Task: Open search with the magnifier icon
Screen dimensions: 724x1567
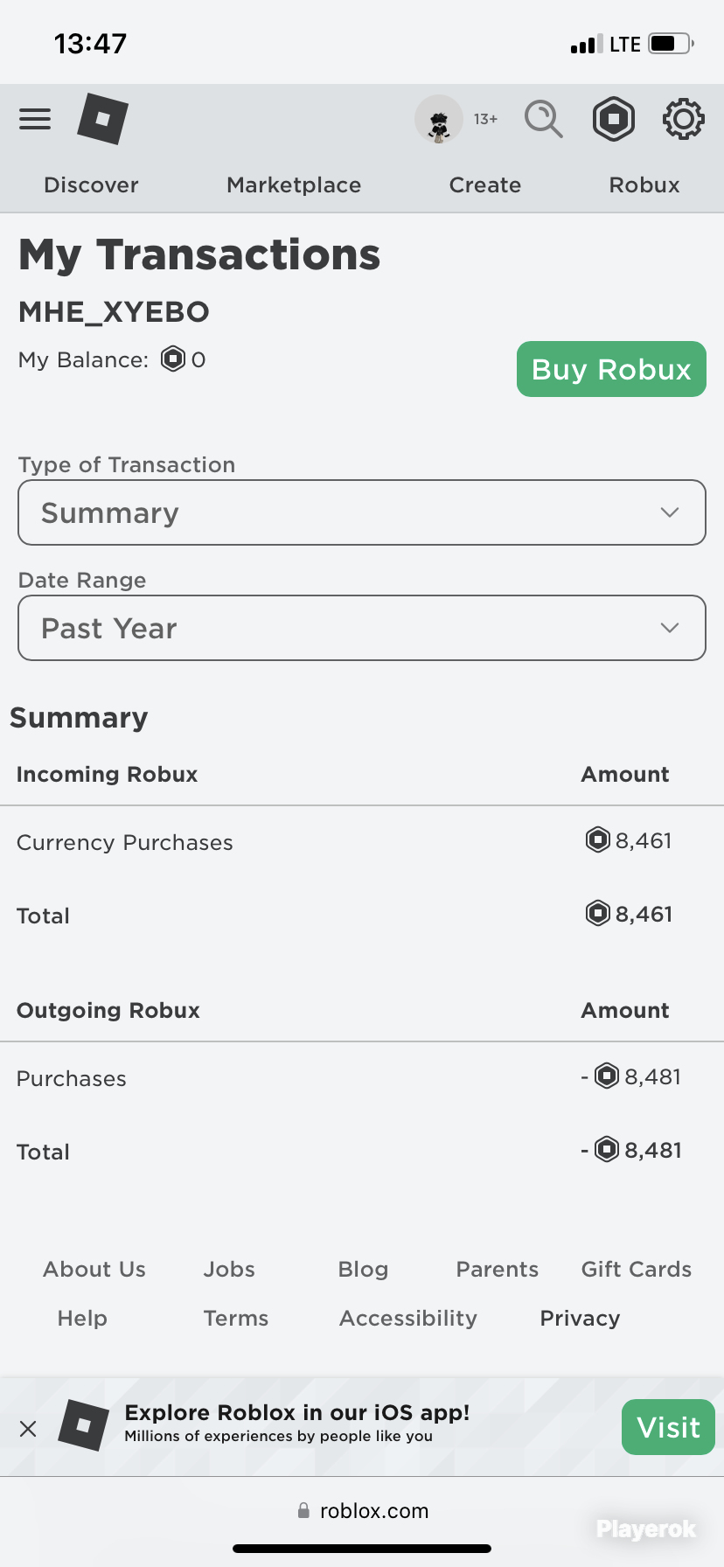Action: [543, 119]
